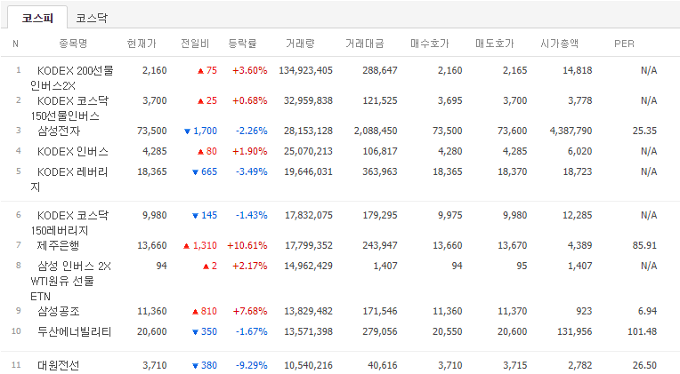Click the 현재가 column header

(x=142, y=44)
